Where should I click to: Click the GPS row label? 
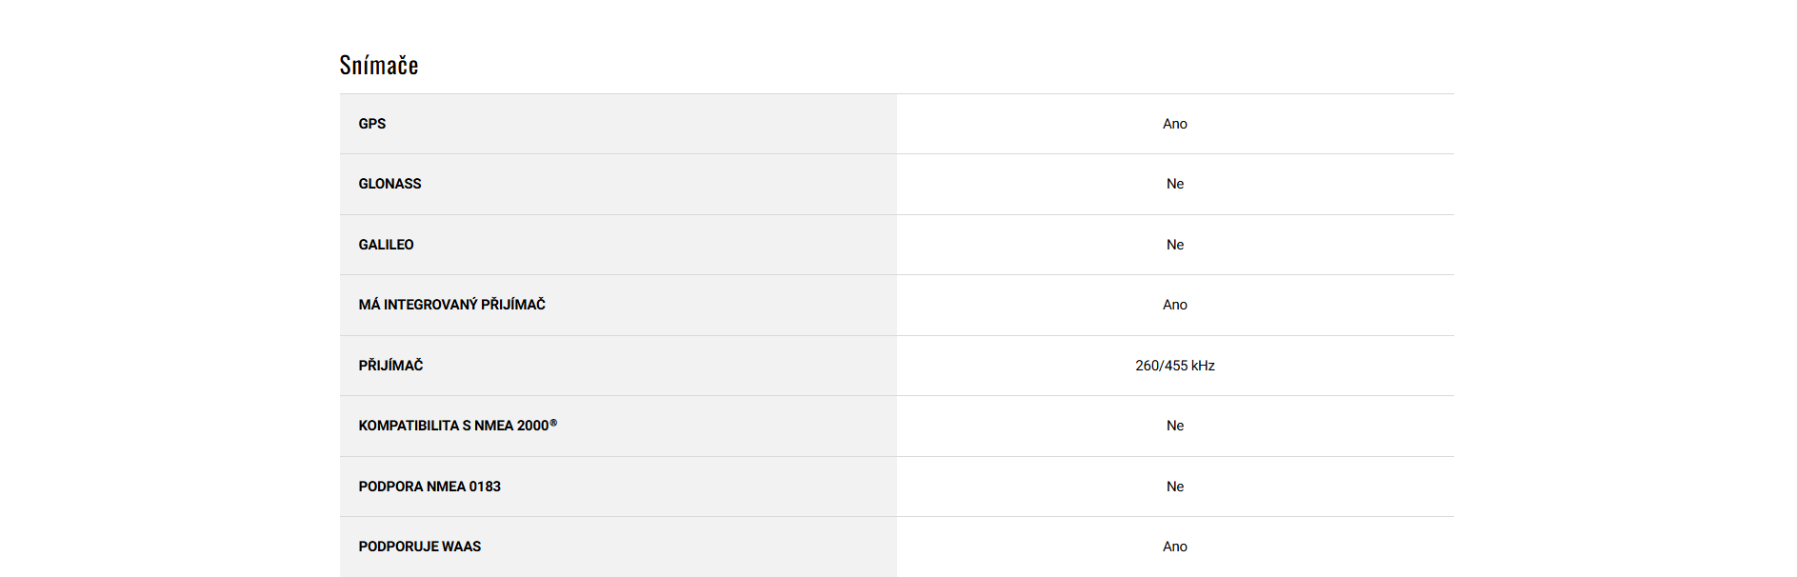[x=372, y=124]
